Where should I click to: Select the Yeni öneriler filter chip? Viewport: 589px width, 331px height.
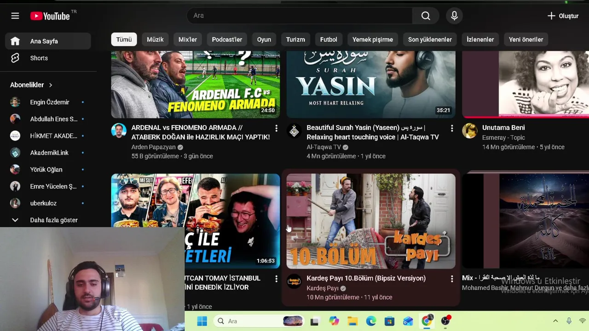click(526, 40)
